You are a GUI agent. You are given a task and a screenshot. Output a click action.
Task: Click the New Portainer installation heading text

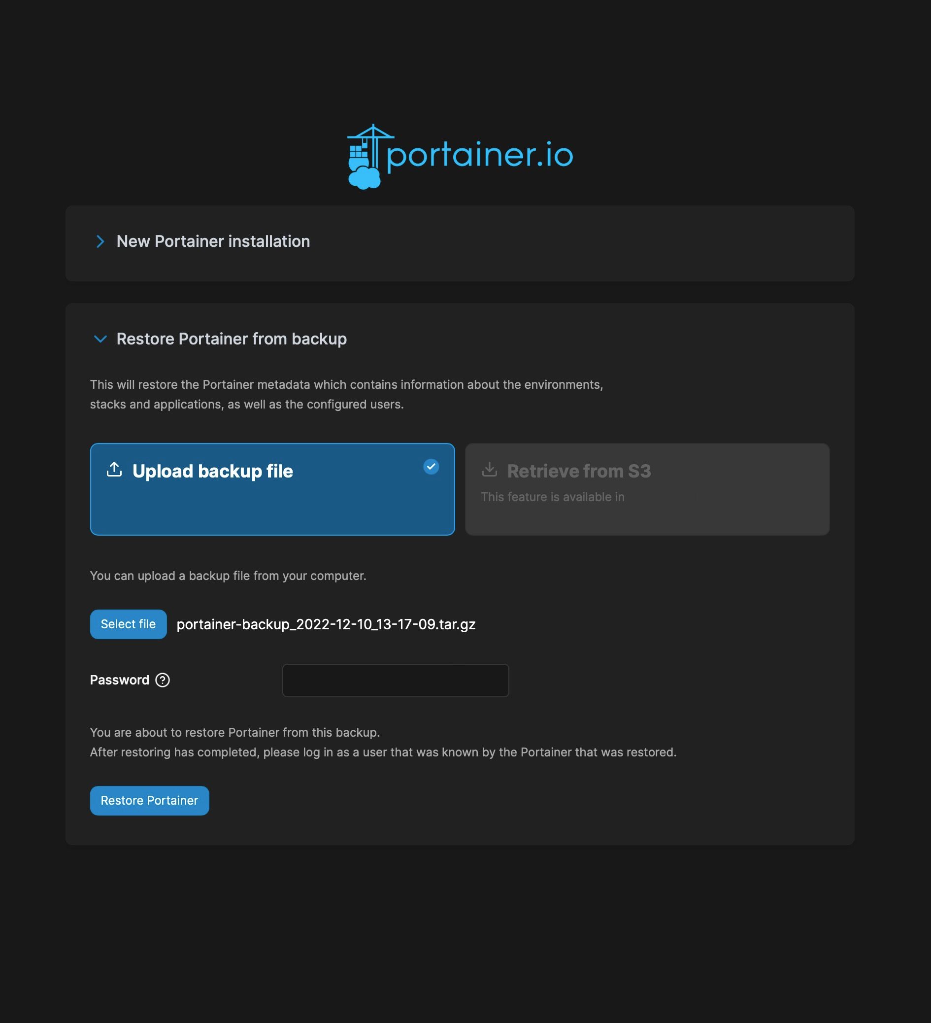pos(213,241)
